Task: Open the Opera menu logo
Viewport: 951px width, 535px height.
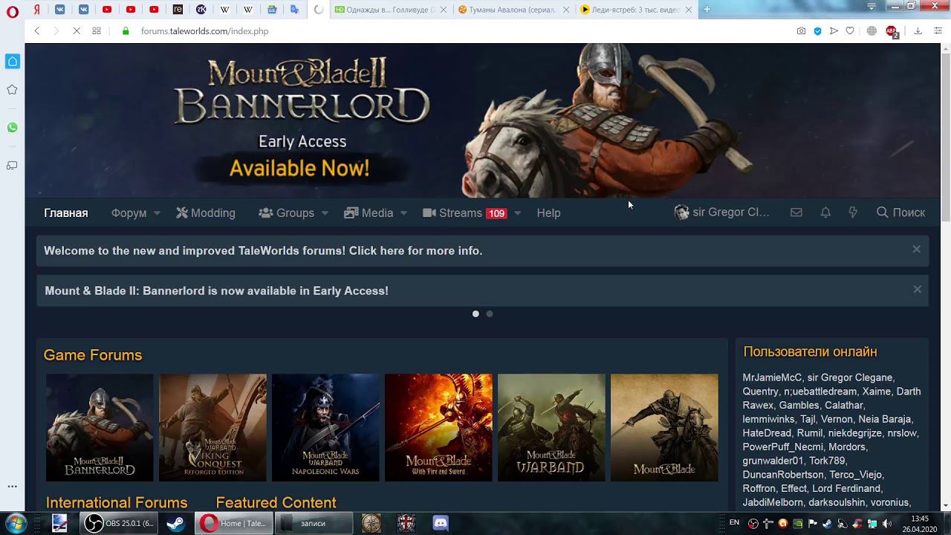Action: pyautogui.click(x=13, y=10)
